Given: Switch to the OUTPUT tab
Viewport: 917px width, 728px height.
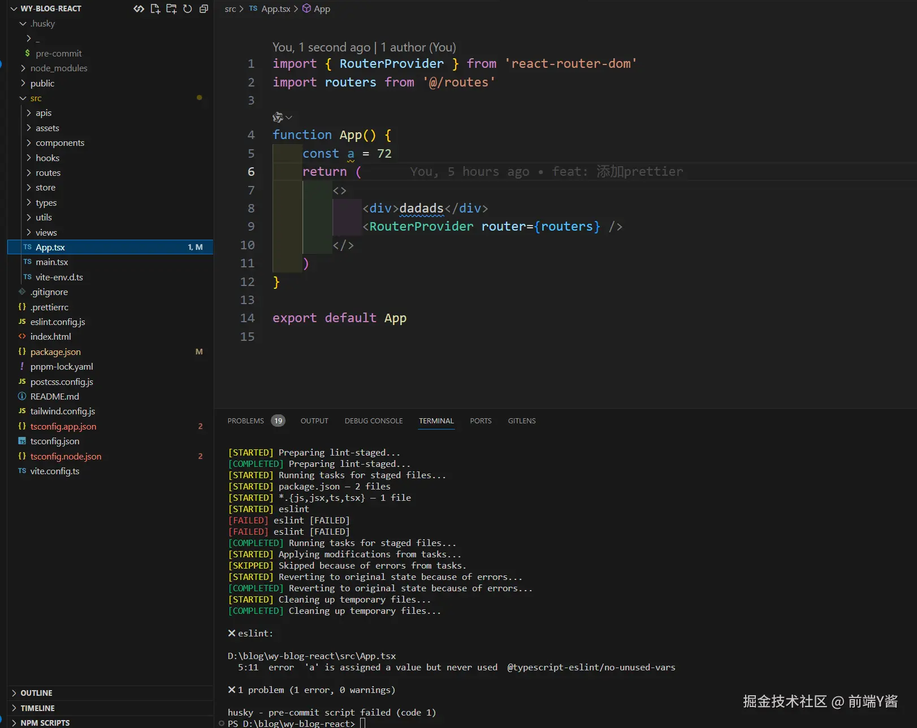Looking at the screenshot, I should 314,421.
